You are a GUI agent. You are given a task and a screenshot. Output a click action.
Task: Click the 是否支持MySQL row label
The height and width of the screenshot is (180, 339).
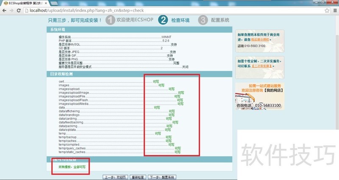69,44
